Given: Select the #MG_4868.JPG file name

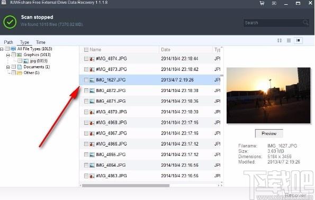Looking at the screenshot, I should pyautogui.click(x=111, y=123).
